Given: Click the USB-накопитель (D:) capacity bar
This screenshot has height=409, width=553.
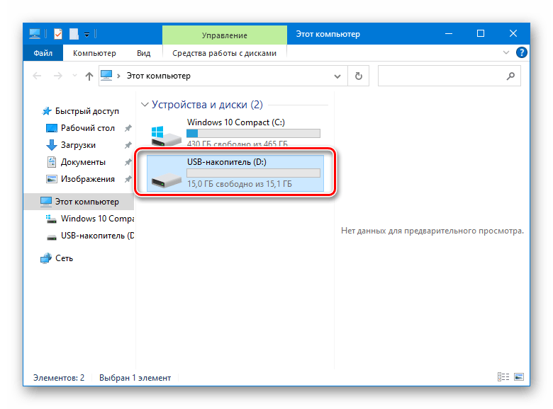Looking at the screenshot, I should (x=252, y=173).
